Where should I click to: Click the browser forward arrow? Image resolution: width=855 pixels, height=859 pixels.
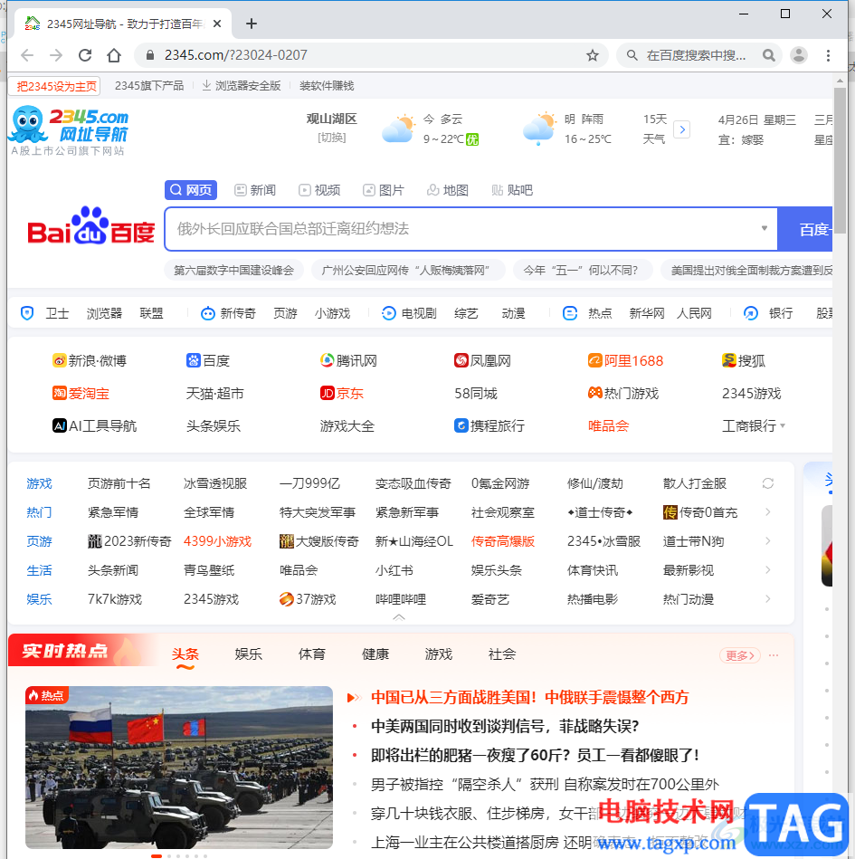click(56, 55)
